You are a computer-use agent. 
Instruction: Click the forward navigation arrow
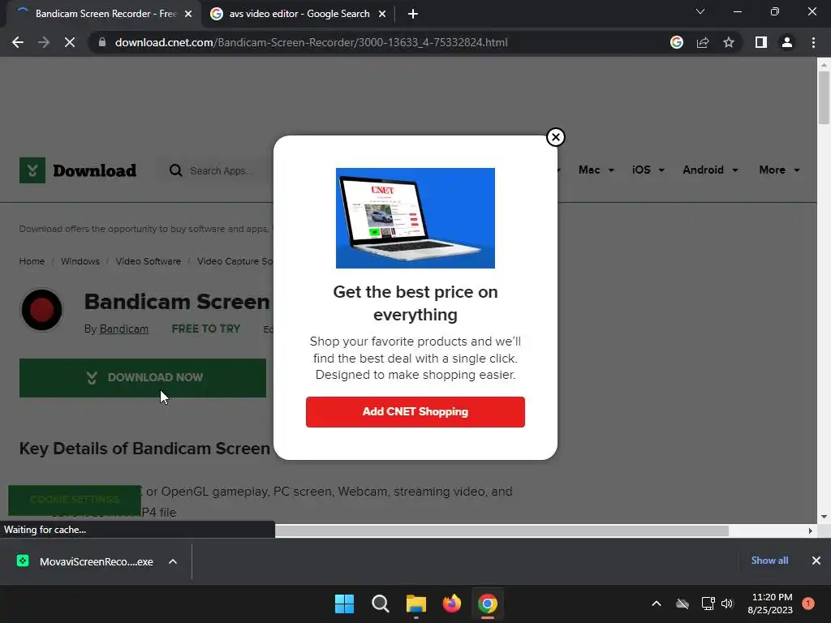[44, 42]
